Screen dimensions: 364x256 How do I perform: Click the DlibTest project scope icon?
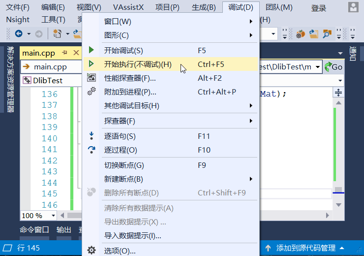pos(27,80)
